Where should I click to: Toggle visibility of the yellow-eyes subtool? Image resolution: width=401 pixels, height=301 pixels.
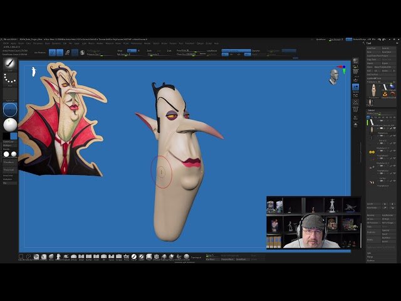395,151
